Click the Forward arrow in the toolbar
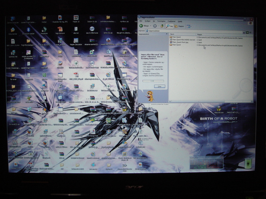Viewport: 266px width, 199px height. click(155, 26)
